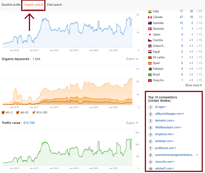The height and width of the screenshot is (173, 205).
Task: Open competitor link mitchell1.com
Action: (163, 169)
